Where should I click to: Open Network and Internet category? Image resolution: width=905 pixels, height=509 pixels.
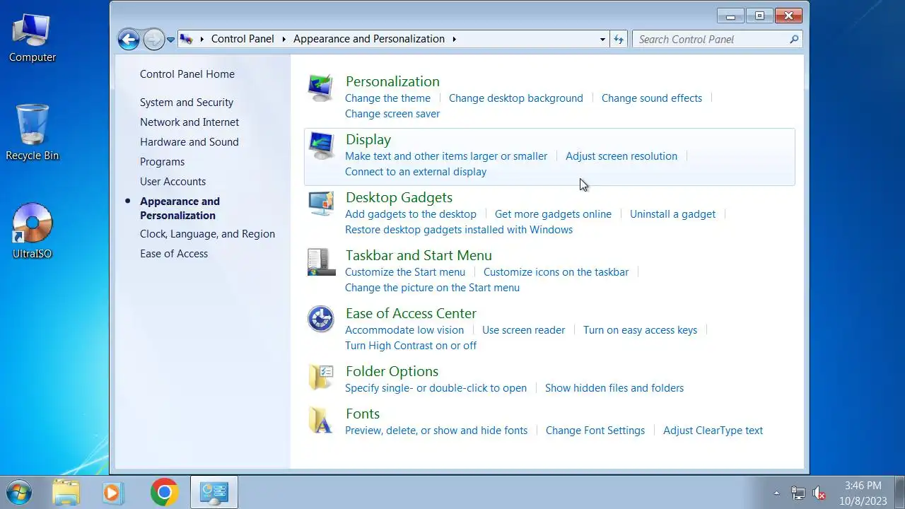point(189,122)
